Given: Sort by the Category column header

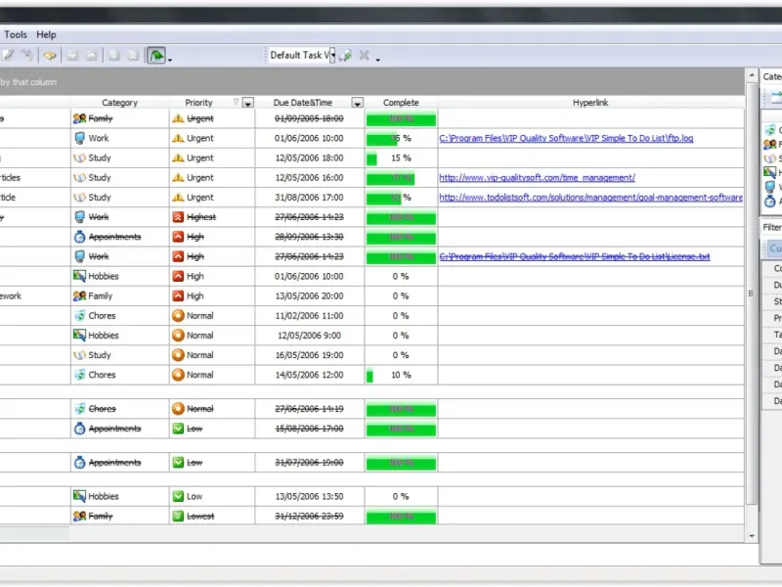Looking at the screenshot, I should (x=119, y=103).
